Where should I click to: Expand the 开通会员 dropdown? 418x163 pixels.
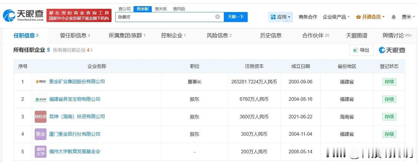pos(370,17)
